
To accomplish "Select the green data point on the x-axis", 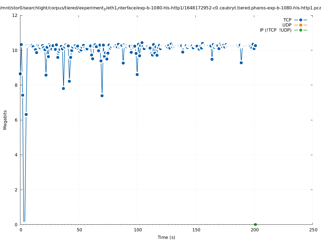I will click(255, 224).
